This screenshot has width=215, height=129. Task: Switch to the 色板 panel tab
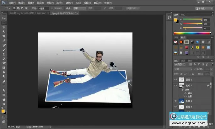coord(183,15)
